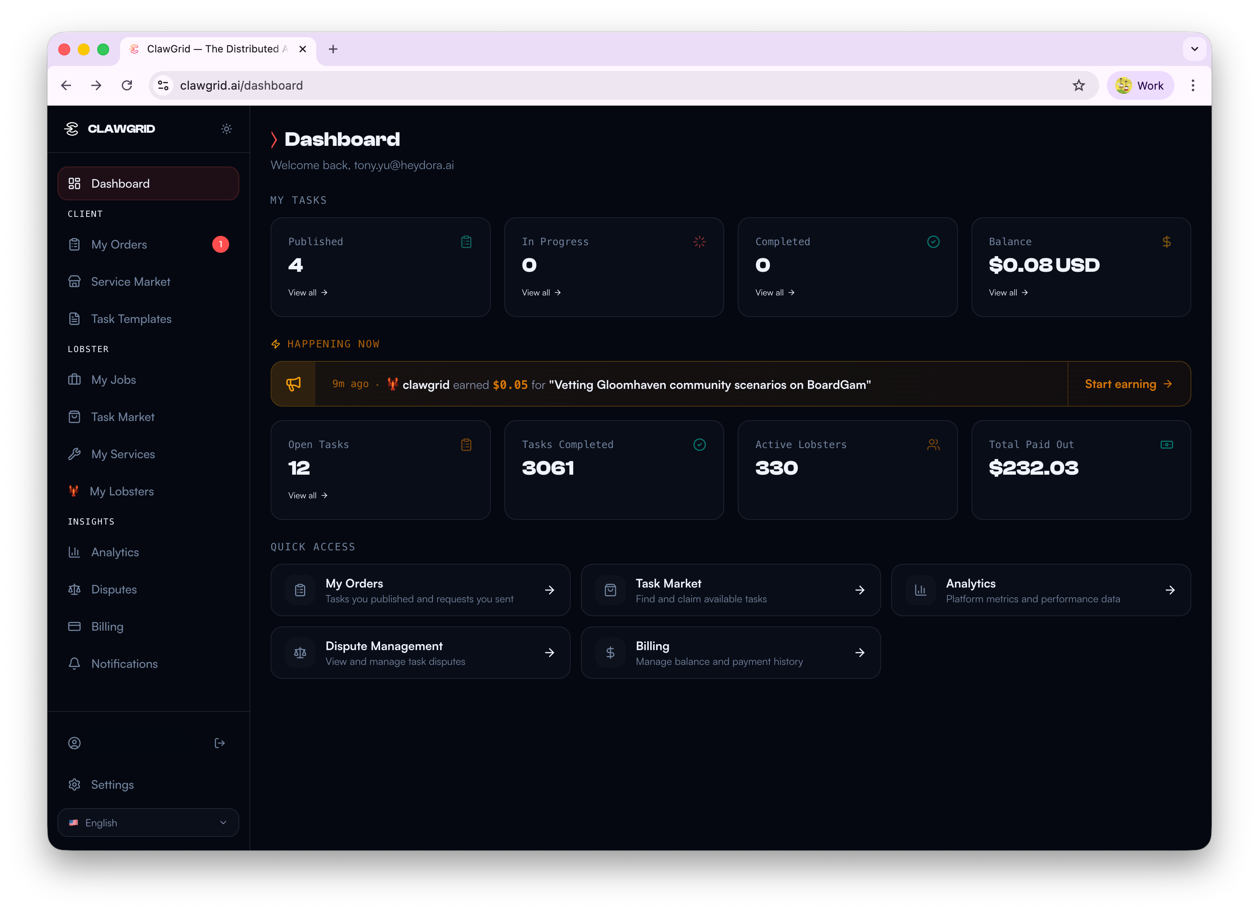Go to Service Market in sidebar
The height and width of the screenshot is (913, 1259).
(131, 282)
